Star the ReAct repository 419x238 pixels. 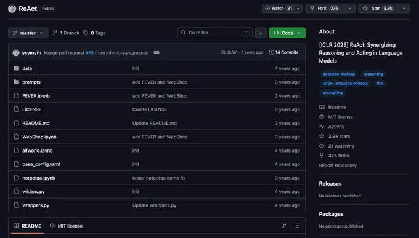pos(378,8)
